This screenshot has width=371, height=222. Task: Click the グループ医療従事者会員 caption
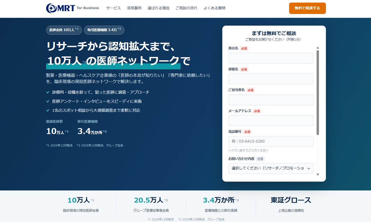pyautogui.click(x=151, y=211)
